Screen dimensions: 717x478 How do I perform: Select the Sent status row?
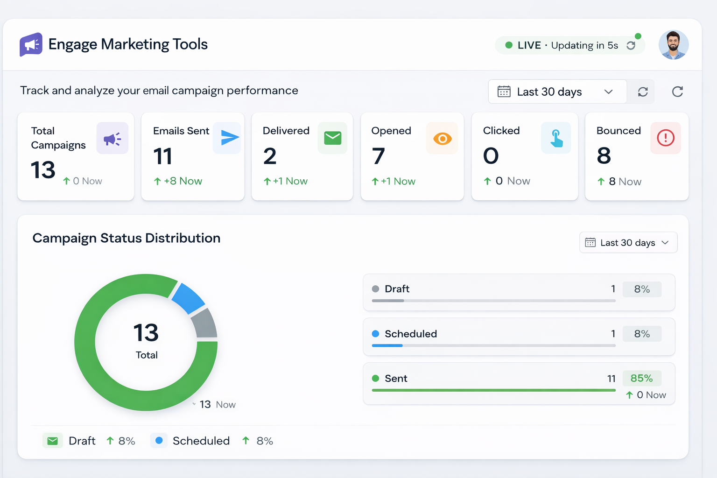point(519,384)
